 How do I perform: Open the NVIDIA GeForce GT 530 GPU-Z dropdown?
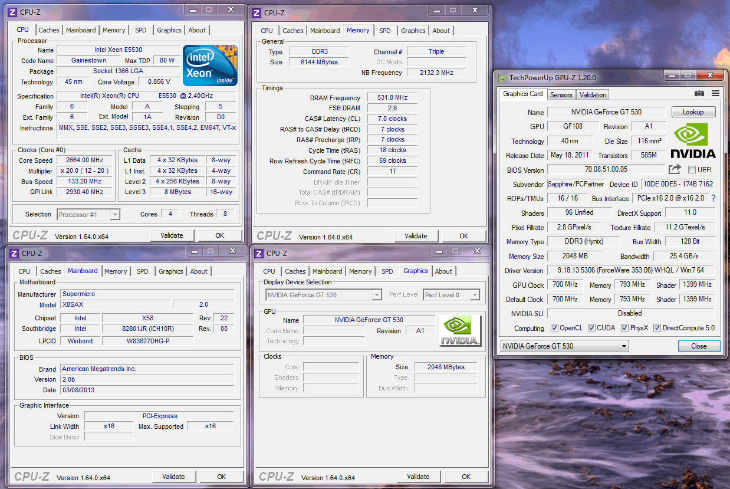[564, 346]
